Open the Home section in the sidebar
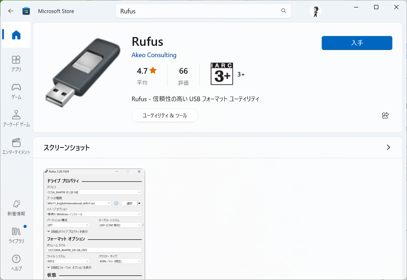407x280 pixels. coord(16,34)
